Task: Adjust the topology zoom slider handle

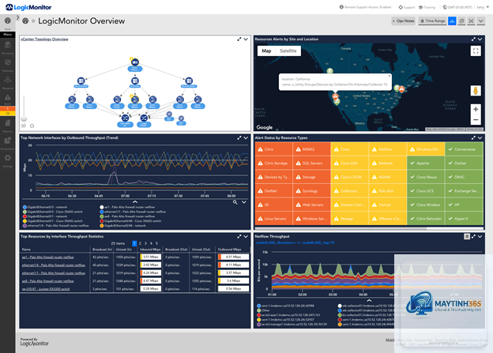Action: click(x=24, y=118)
